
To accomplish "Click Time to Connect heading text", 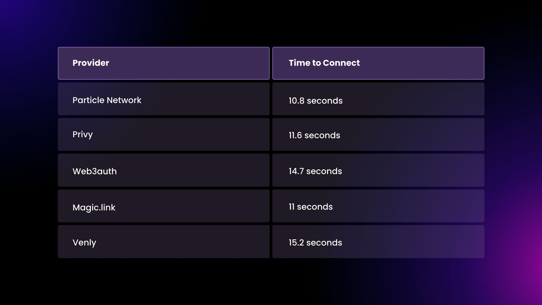I will (x=324, y=63).
